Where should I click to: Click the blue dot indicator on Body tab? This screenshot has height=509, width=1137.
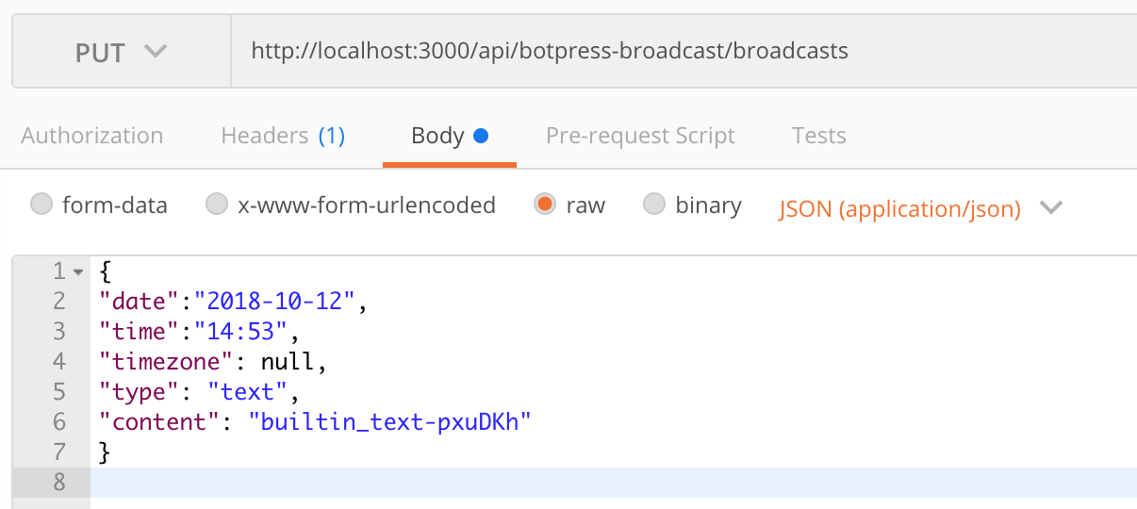pyautogui.click(x=481, y=136)
